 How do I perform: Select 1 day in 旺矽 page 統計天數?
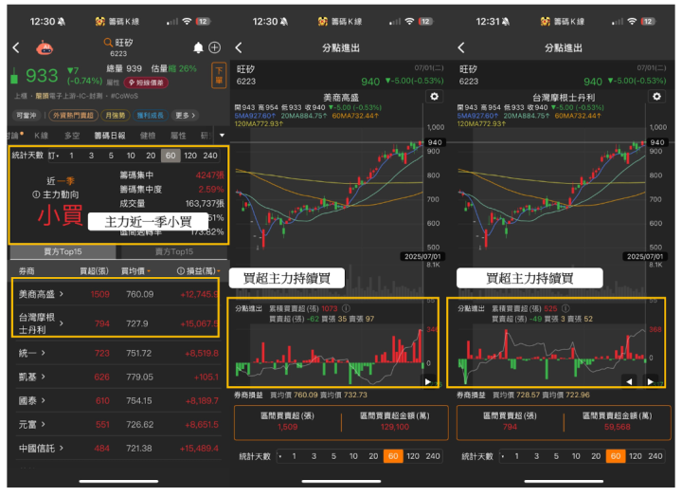pos(71,156)
